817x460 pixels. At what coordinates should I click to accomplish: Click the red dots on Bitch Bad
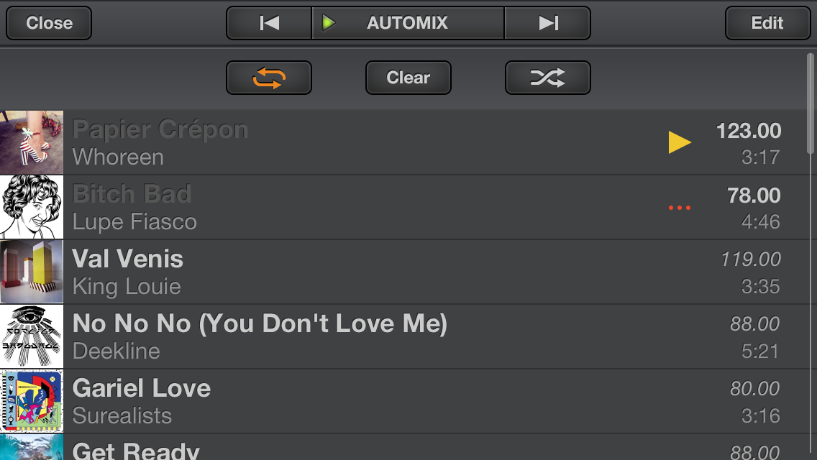tap(679, 208)
